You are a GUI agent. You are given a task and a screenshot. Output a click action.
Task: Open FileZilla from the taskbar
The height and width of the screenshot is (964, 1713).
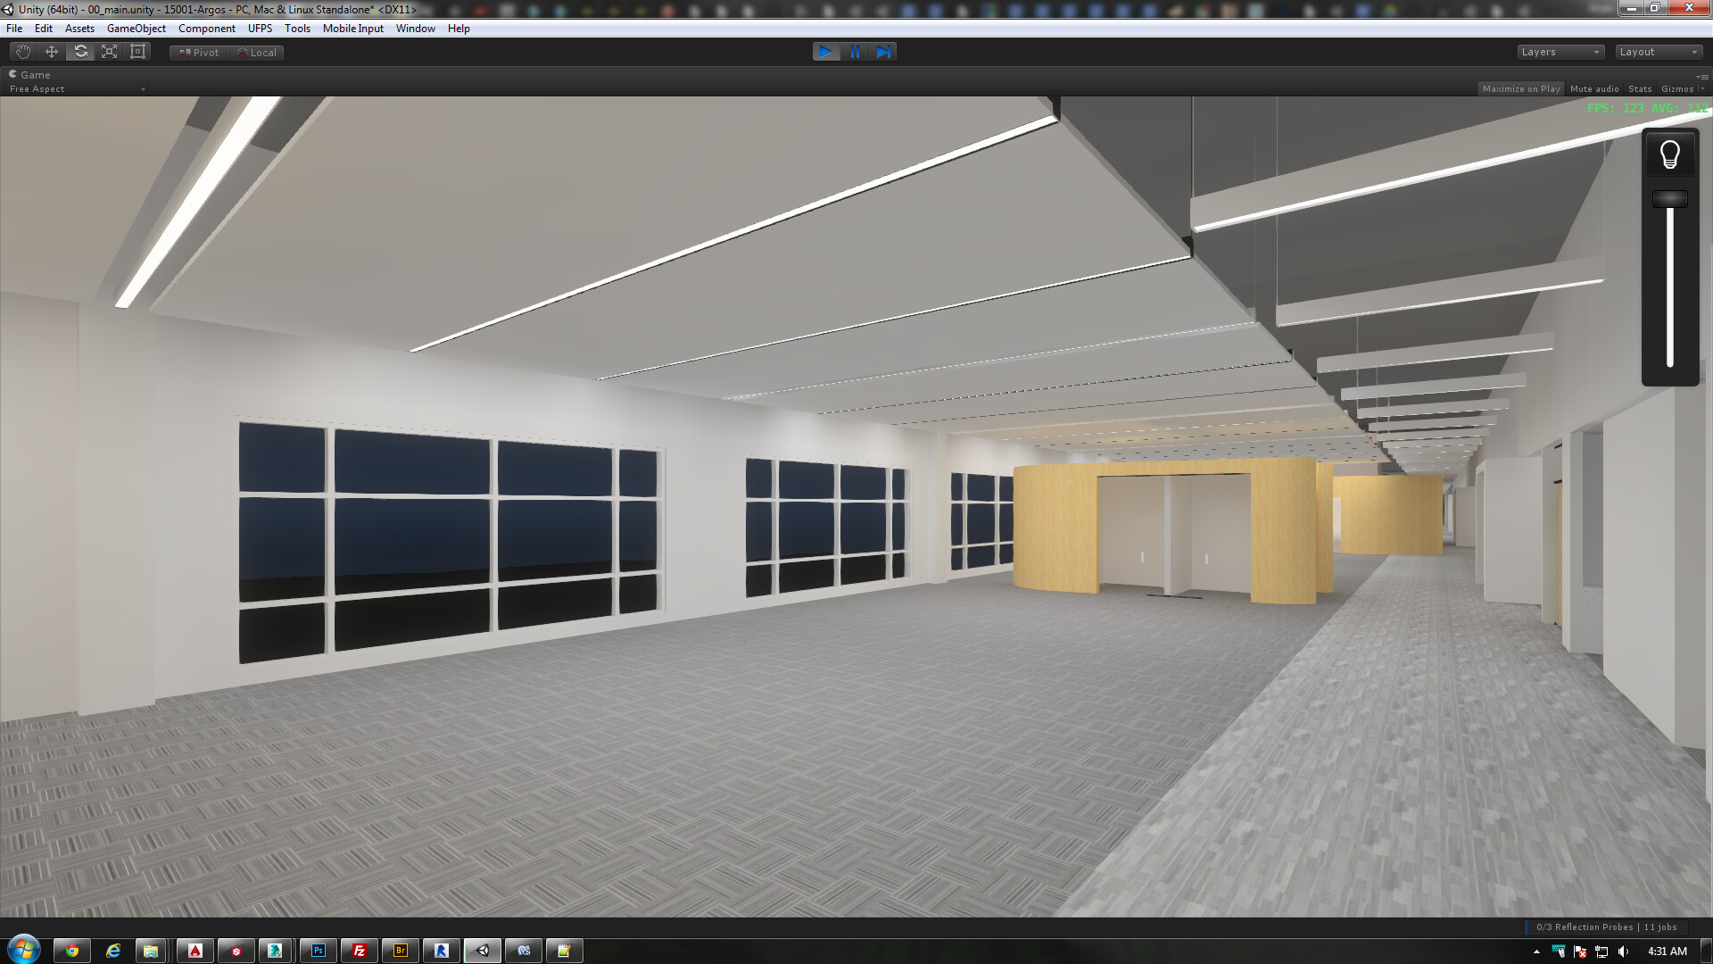click(359, 951)
